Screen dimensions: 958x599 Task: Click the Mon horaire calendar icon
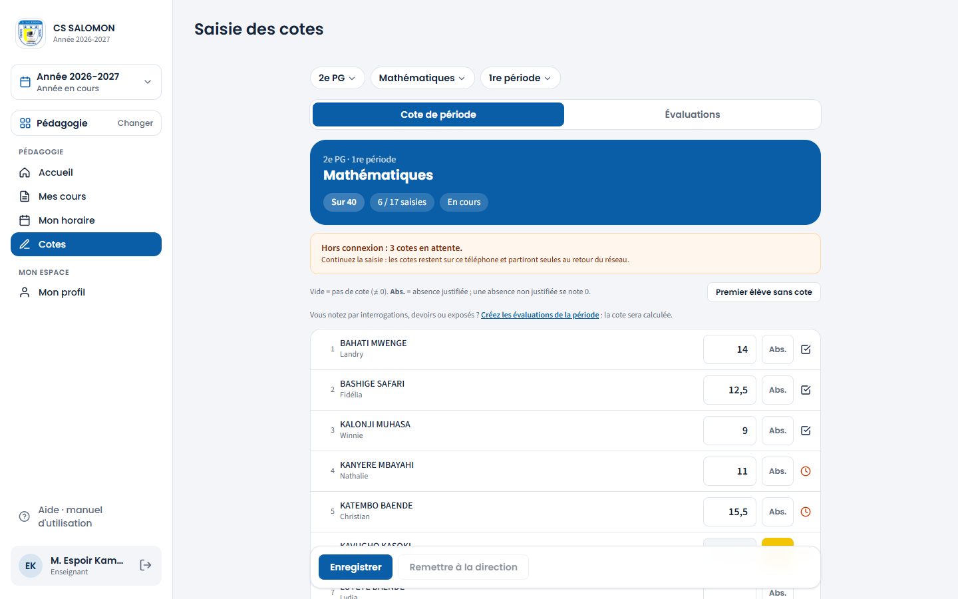[25, 220]
